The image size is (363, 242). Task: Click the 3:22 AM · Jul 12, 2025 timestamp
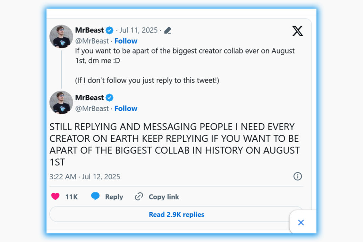point(85,176)
